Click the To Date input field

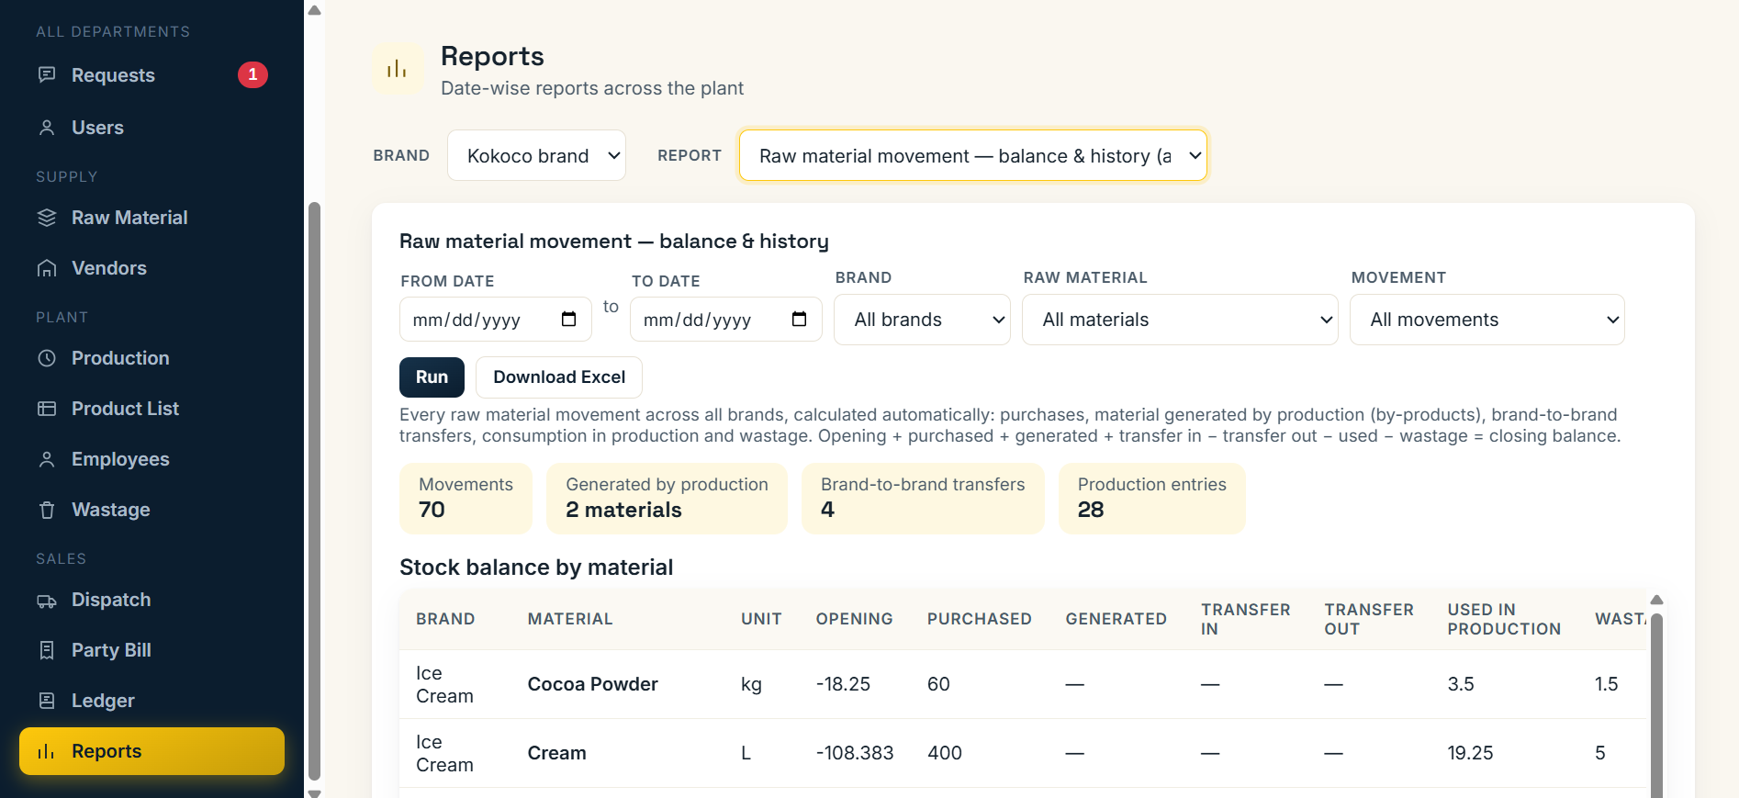point(726,320)
